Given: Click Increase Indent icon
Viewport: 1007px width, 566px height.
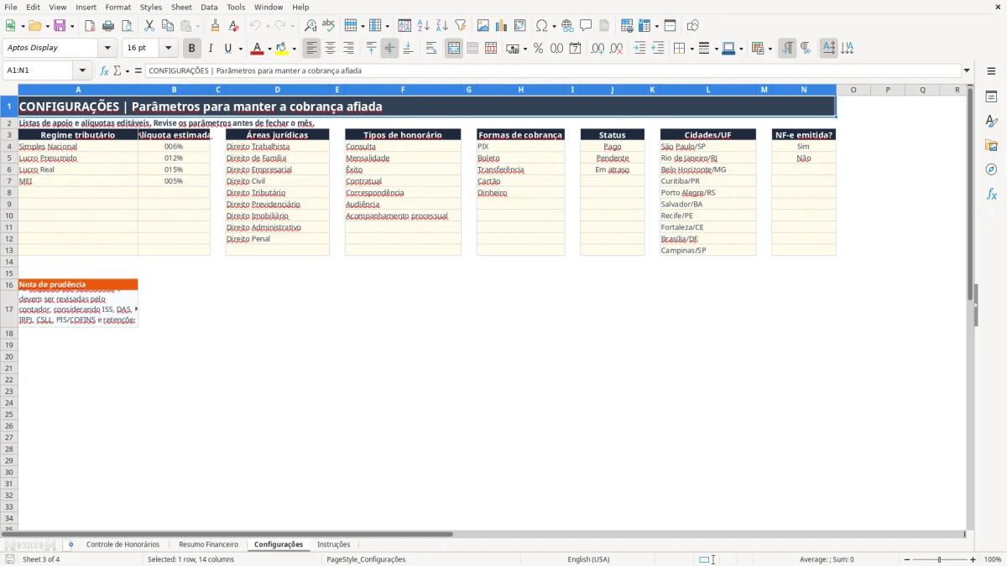Looking at the screenshot, I should click(639, 49).
